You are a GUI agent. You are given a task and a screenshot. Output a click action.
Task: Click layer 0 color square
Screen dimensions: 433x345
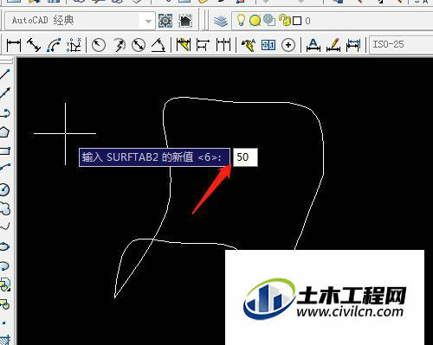coord(297,21)
